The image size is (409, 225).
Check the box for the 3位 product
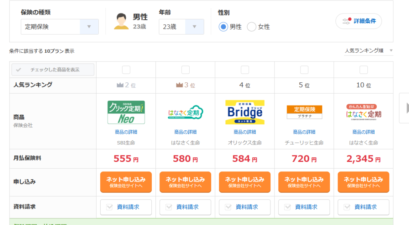(x=185, y=70)
